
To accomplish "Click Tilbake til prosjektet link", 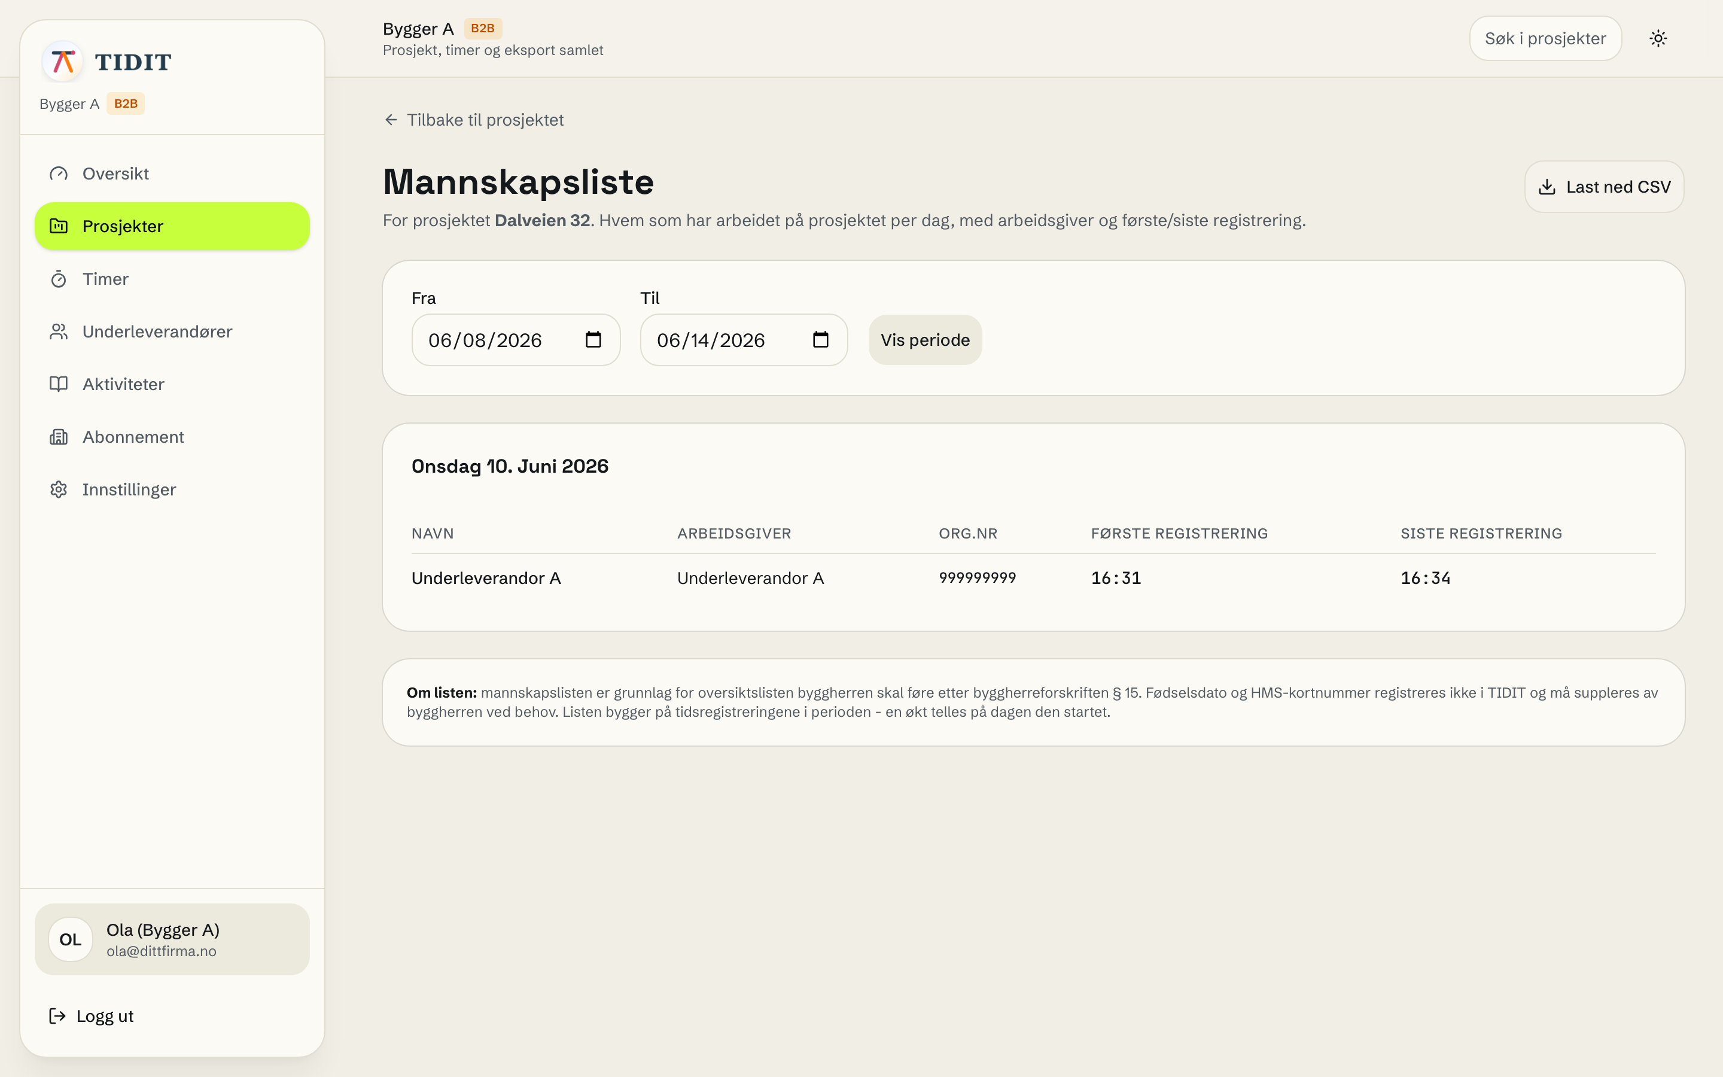I will click(x=473, y=120).
